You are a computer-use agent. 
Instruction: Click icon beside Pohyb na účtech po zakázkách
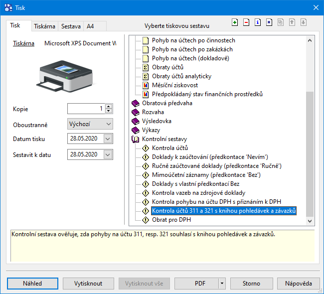click(146, 50)
